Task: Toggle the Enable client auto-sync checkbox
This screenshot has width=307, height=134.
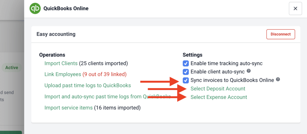Action: 186,72
